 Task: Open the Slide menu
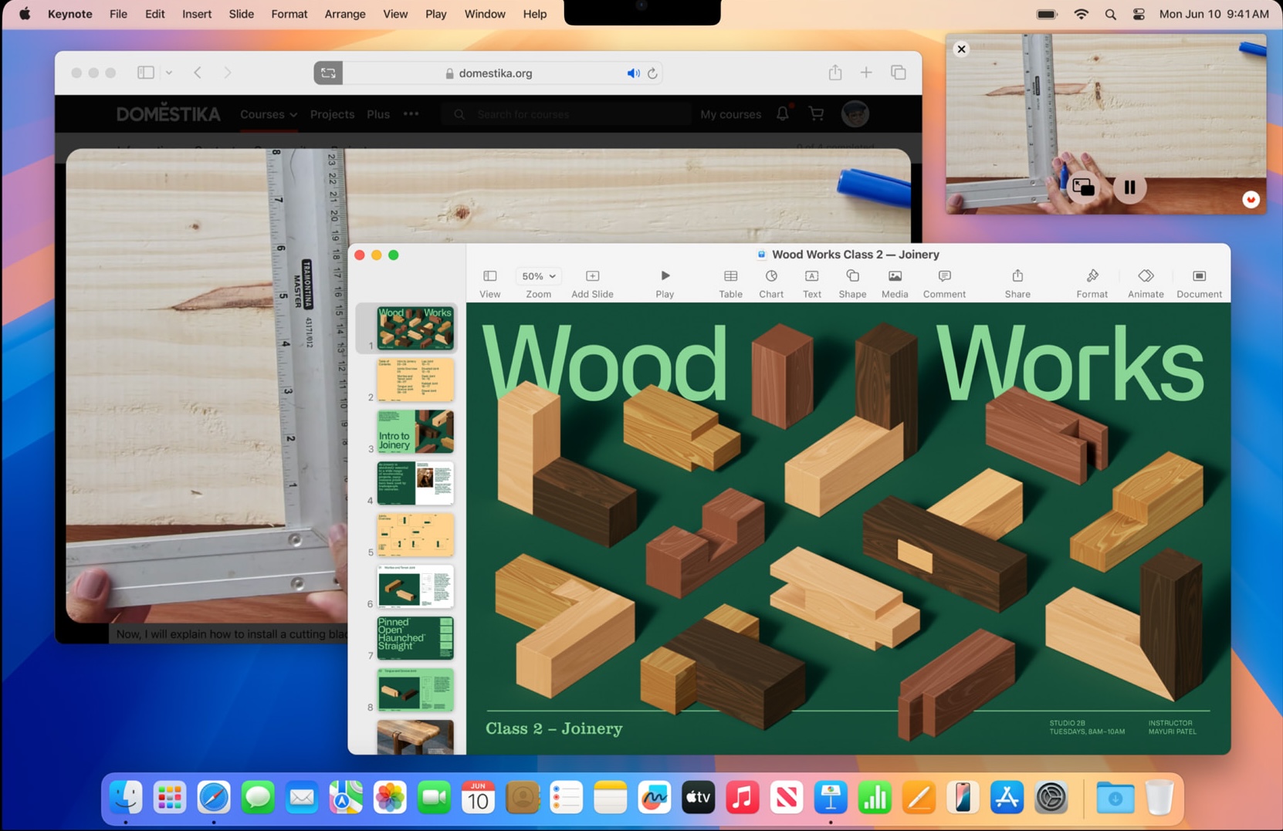point(241,13)
